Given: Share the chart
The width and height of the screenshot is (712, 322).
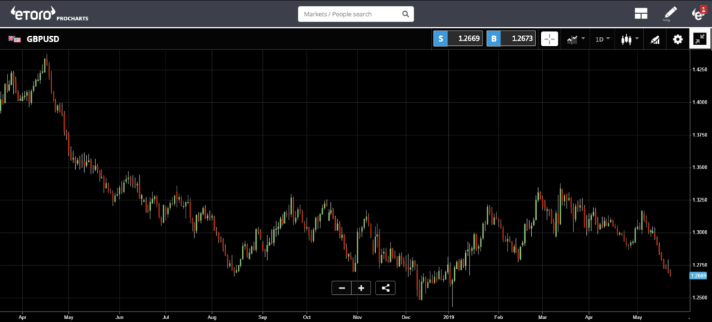Looking at the screenshot, I should (385, 288).
